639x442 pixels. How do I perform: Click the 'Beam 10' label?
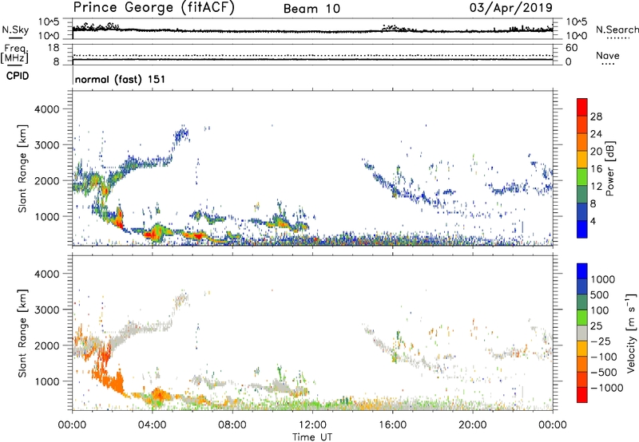(312, 9)
